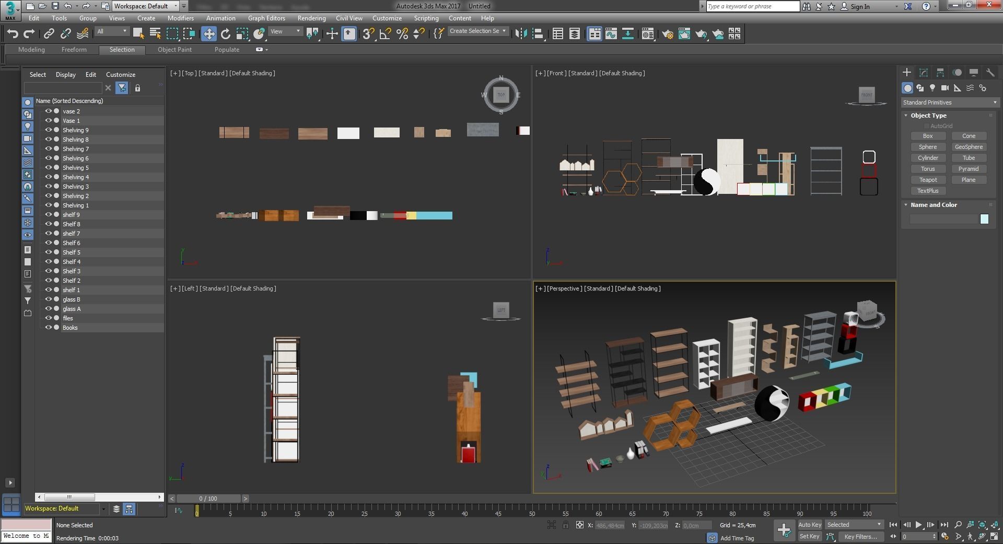The height and width of the screenshot is (544, 1003).
Task: Click the Teapot primitive button
Action: coord(928,180)
